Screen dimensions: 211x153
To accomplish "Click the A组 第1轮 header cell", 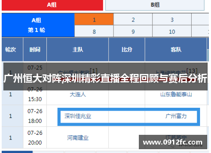I will tap(38, 25).
